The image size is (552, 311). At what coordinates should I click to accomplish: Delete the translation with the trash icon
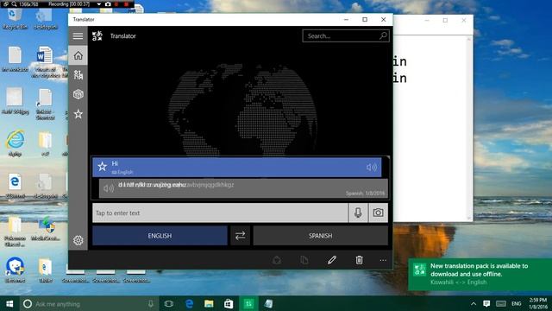tap(359, 260)
